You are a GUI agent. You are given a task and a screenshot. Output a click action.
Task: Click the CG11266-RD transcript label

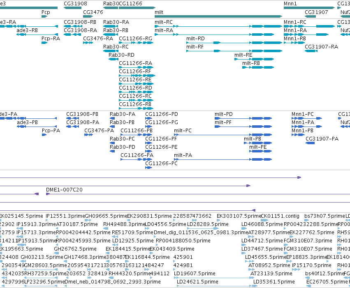[135, 88]
